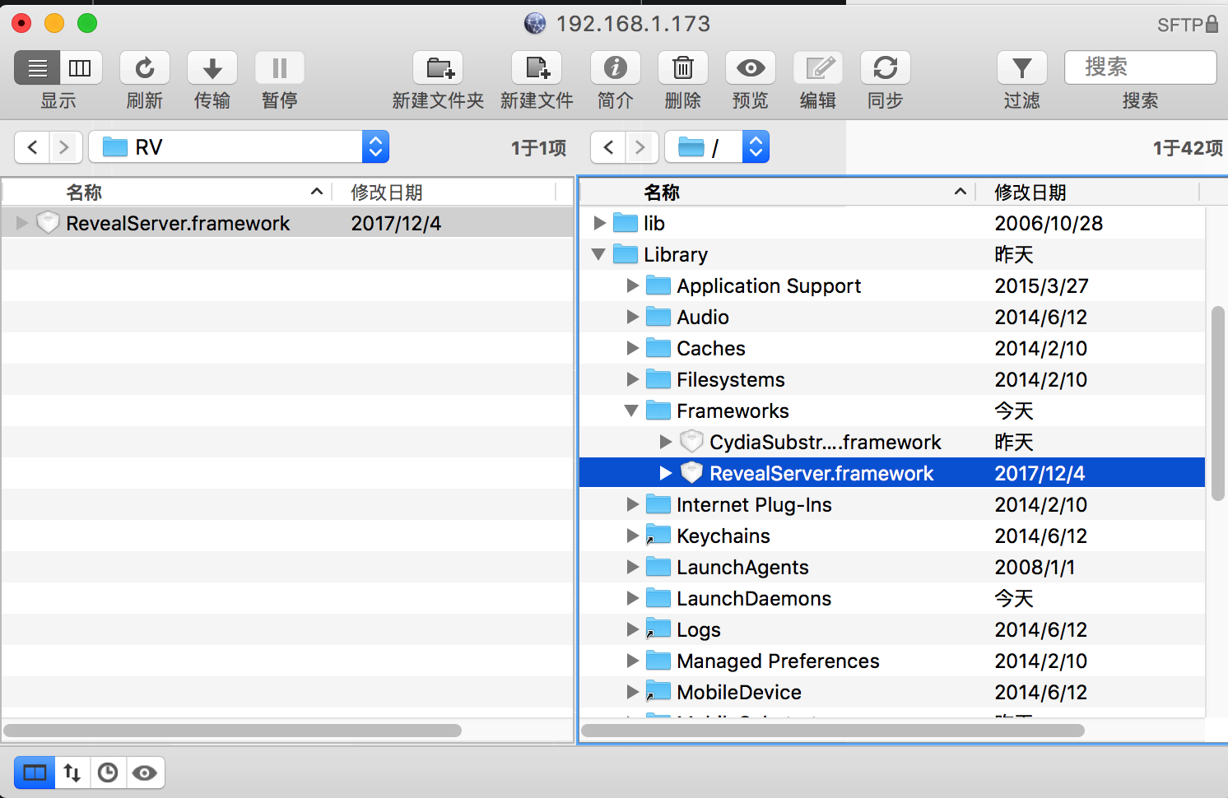Select the MobileDevice alias folder icon
1228x798 pixels.
pyautogui.click(x=658, y=692)
